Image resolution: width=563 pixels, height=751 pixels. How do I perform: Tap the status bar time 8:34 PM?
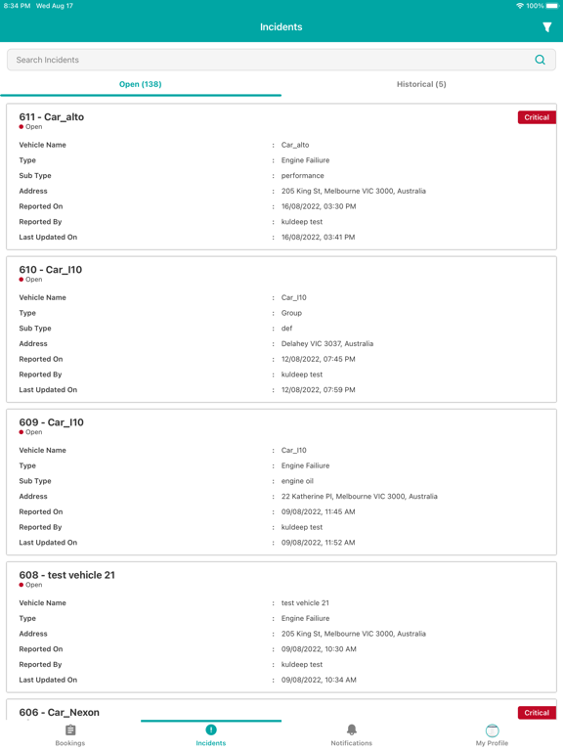click(x=17, y=6)
